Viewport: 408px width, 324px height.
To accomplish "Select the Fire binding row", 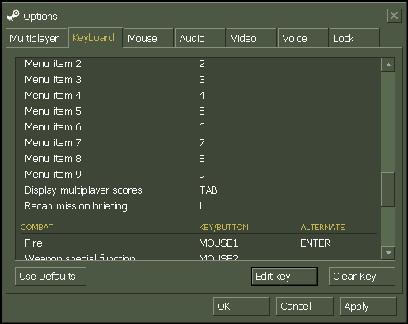I will (198, 243).
